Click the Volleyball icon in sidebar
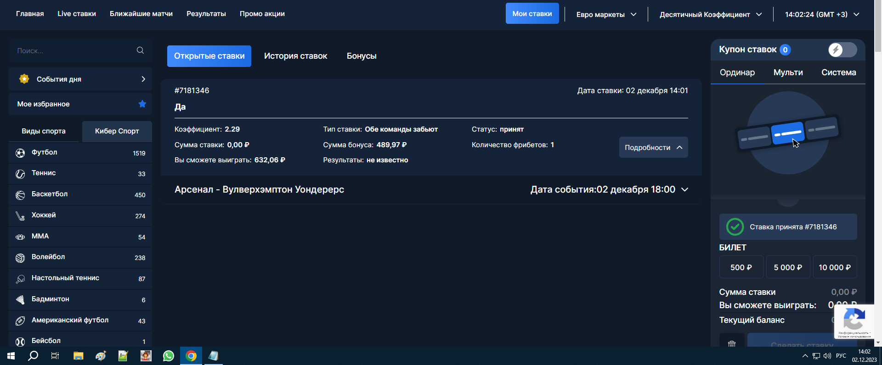 (20, 258)
